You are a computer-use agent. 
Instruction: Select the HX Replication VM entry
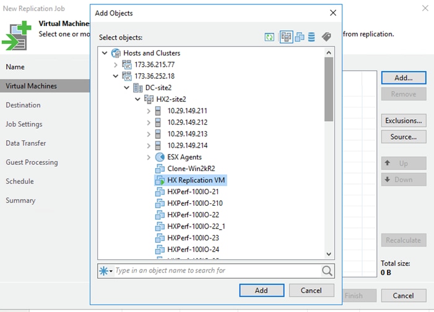tap(191, 180)
